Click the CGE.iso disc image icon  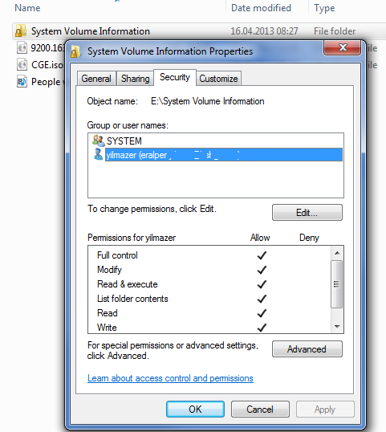point(22,65)
